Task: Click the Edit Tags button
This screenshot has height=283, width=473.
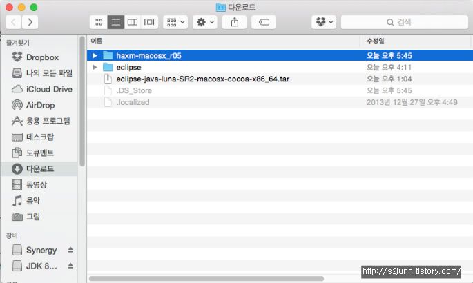Action: (264, 22)
